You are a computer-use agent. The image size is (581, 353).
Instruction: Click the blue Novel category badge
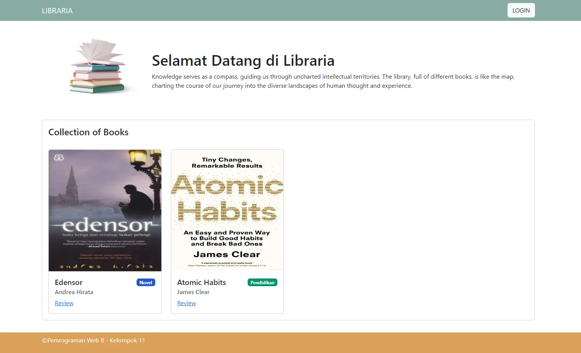point(146,282)
